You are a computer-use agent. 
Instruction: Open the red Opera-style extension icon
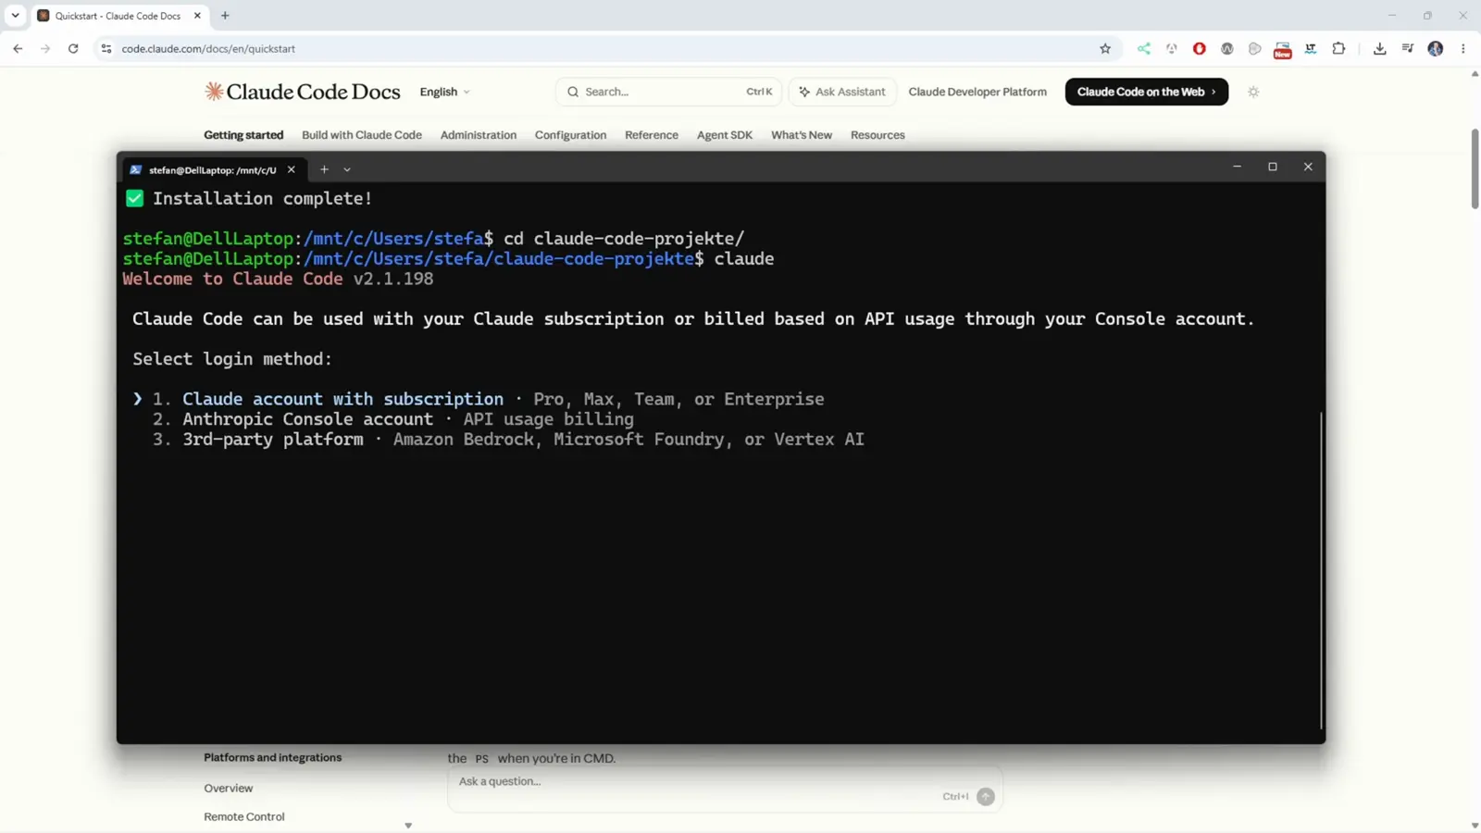[1200, 48]
